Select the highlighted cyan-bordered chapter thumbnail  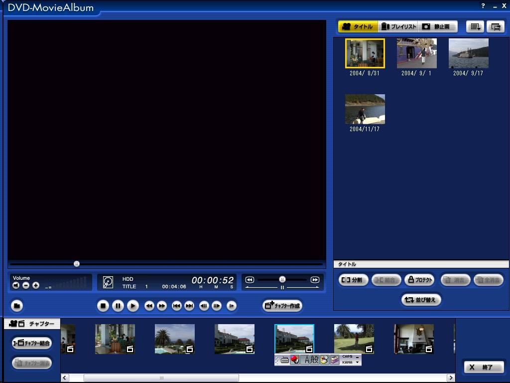point(294,339)
